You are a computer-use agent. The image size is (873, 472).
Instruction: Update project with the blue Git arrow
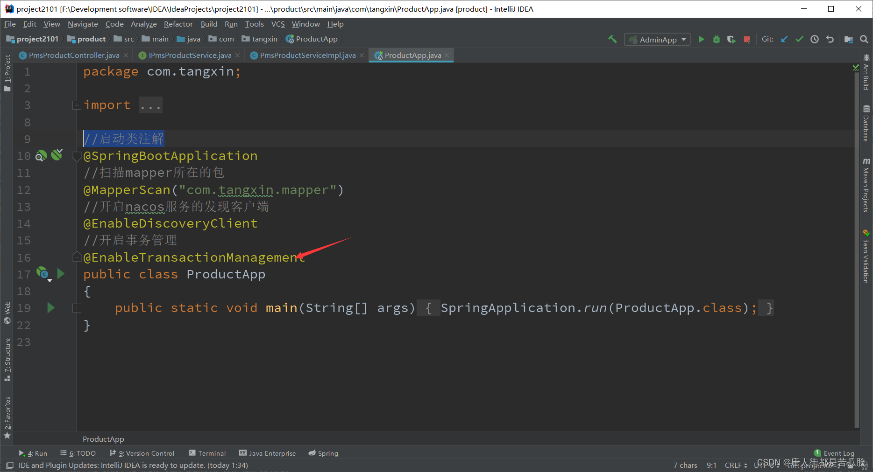[x=784, y=39]
